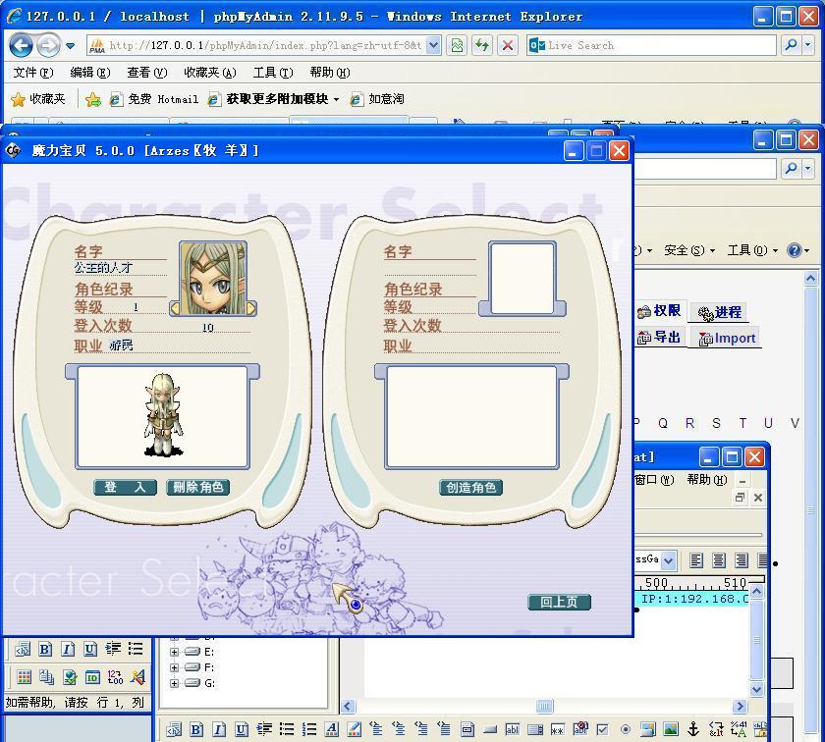Open the address bar URL dropdown

[433, 45]
